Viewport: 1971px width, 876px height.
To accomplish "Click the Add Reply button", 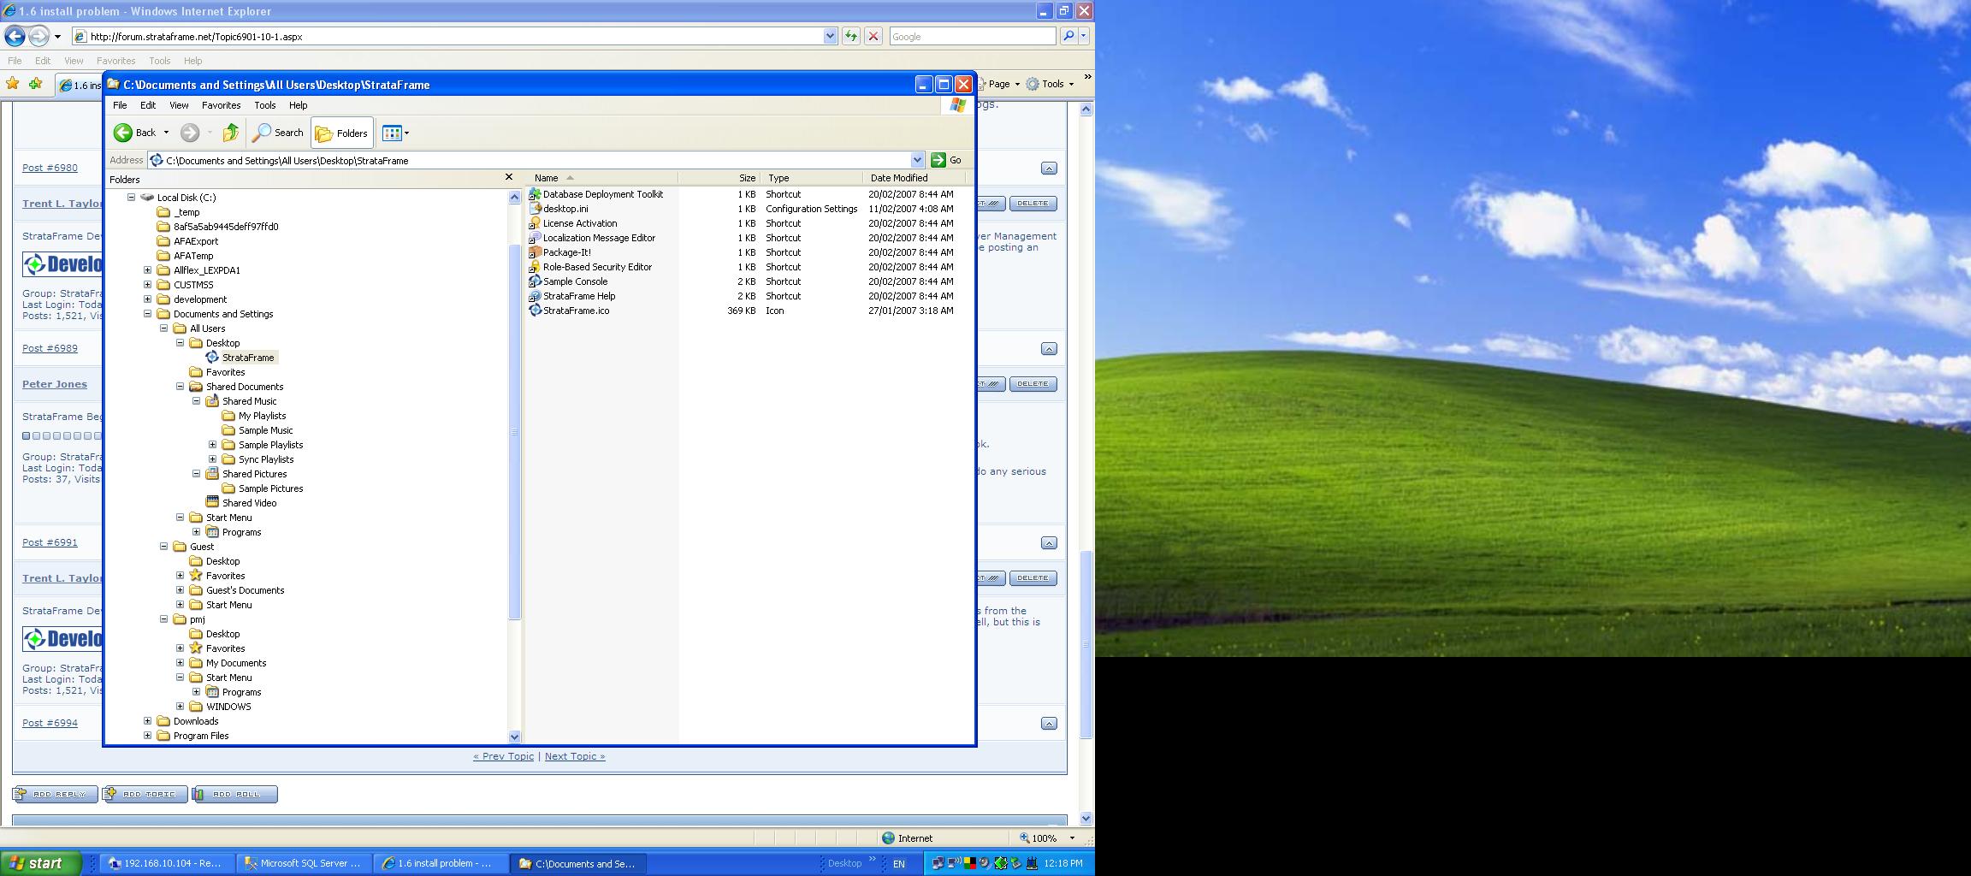I will [x=55, y=794].
